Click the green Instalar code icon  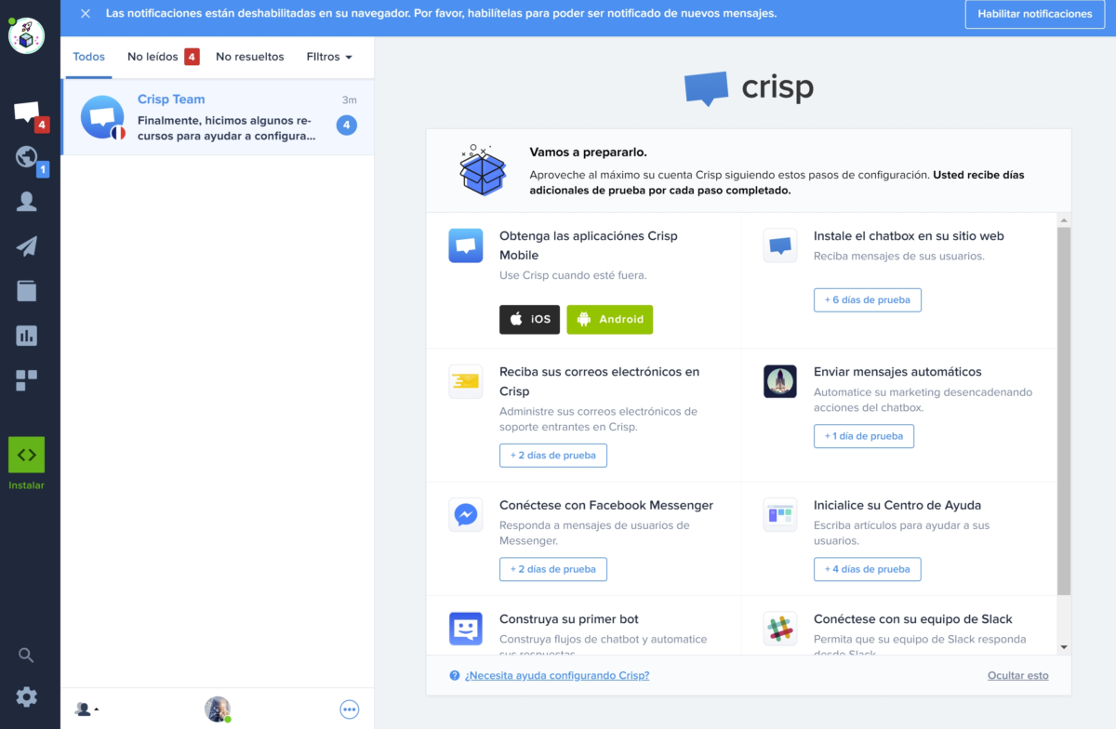pos(27,455)
